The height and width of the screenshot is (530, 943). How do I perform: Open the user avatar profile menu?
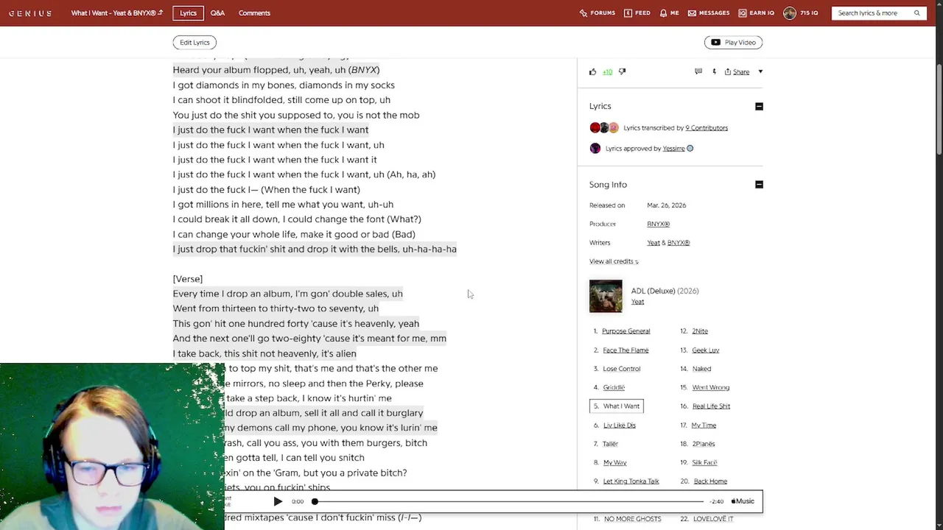coord(790,13)
